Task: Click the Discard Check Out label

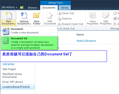Action: pos(72,24)
